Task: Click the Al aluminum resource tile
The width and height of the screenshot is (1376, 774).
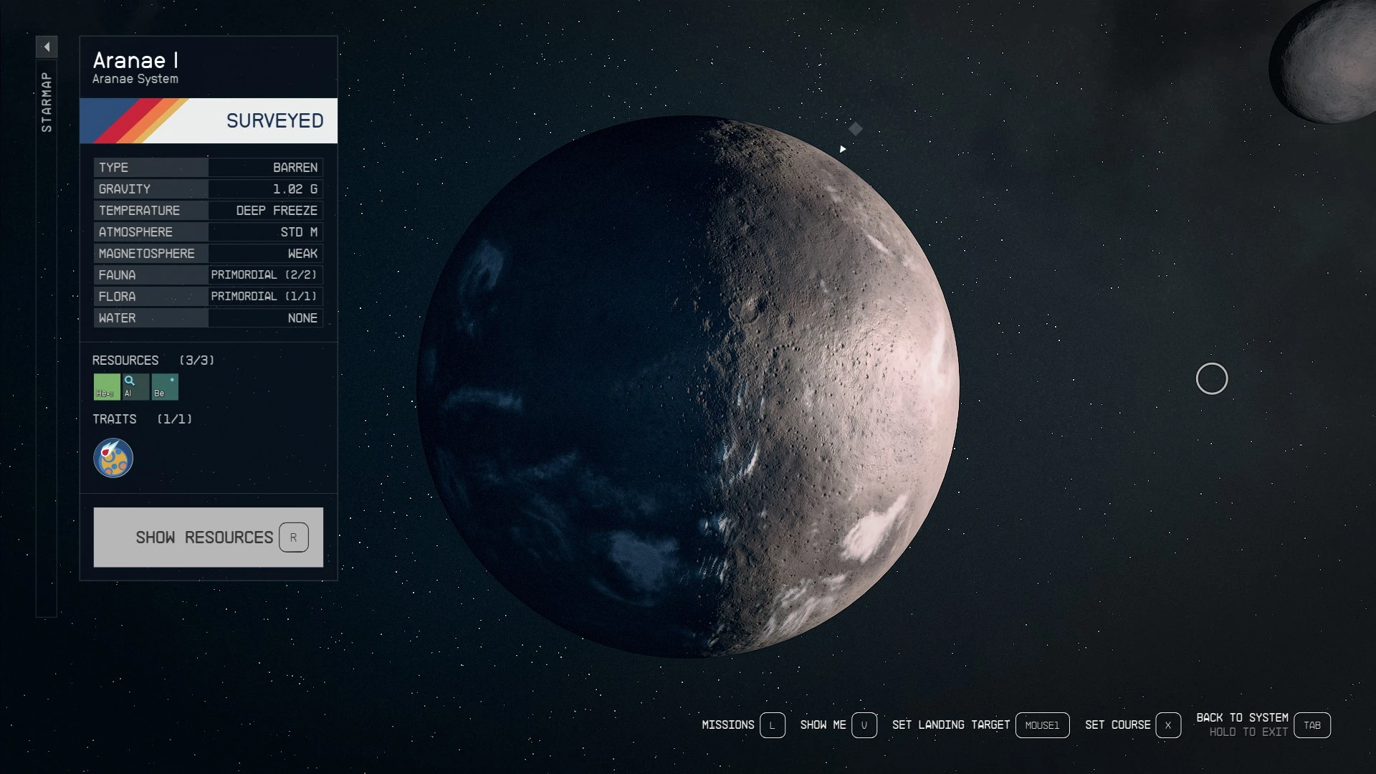Action: click(135, 387)
